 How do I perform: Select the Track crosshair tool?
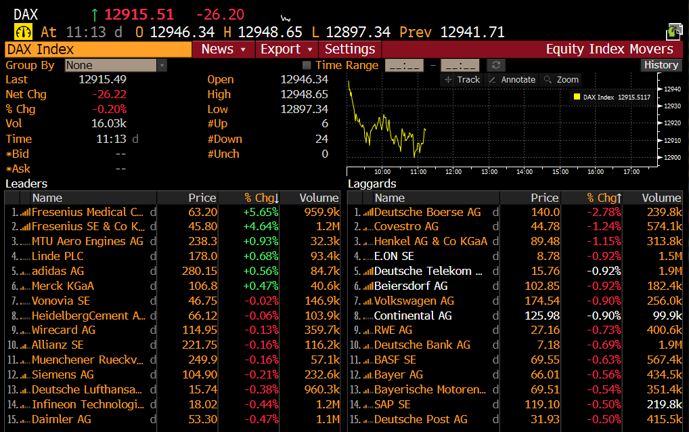tap(462, 79)
